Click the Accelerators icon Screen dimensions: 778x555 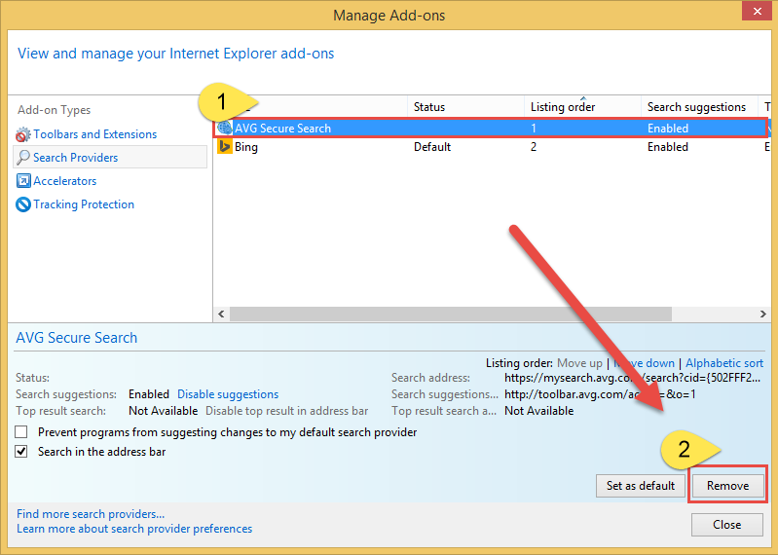pyautogui.click(x=23, y=181)
